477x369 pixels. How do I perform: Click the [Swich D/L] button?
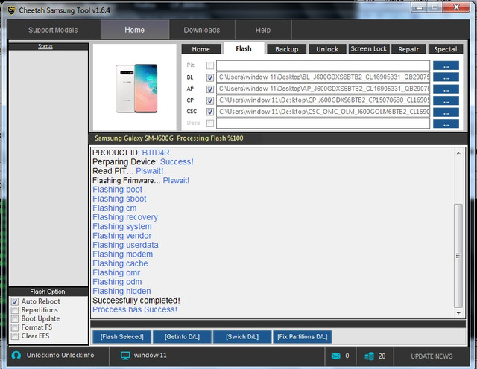242,337
